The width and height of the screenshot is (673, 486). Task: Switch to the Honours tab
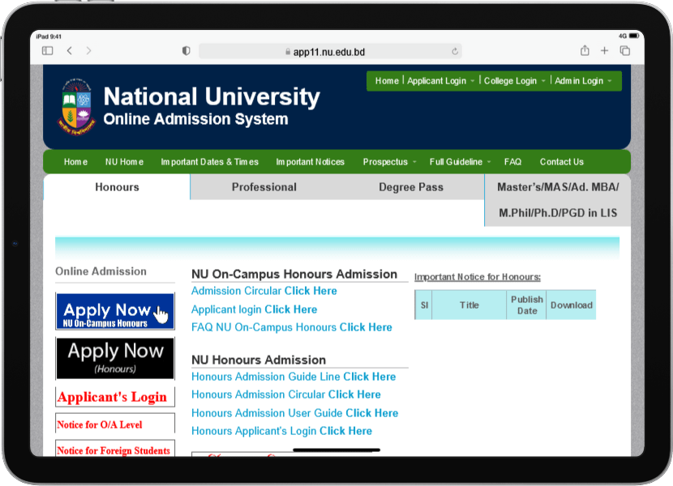[x=117, y=187]
